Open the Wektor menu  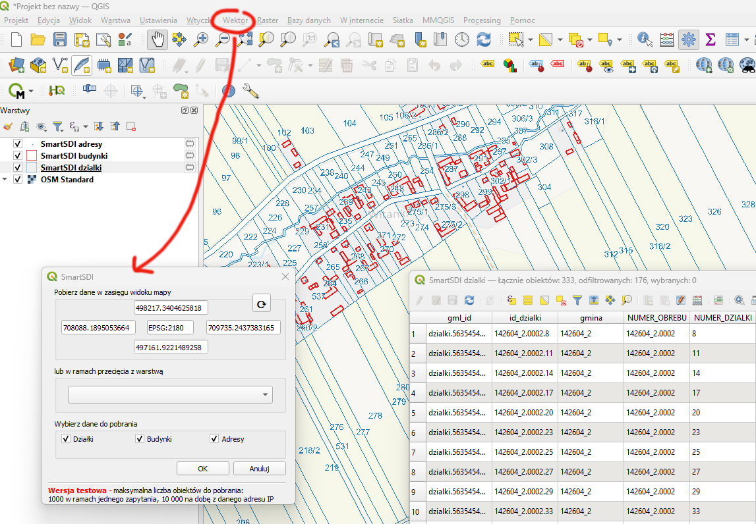pyautogui.click(x=235, y=20)
